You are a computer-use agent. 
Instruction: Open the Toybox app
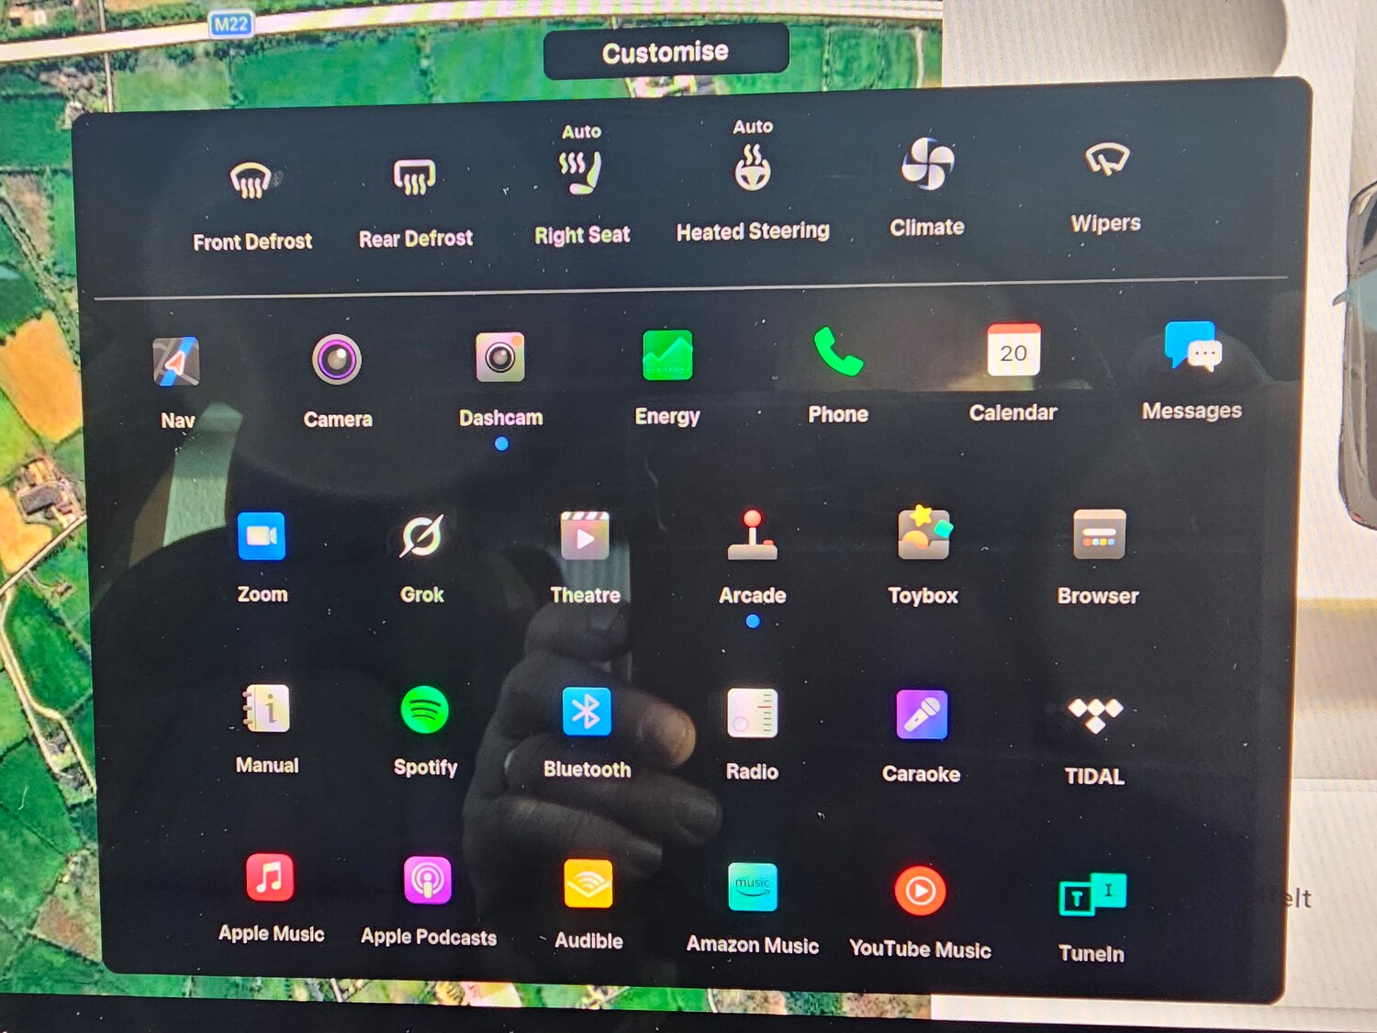pyautogui.click(x=924, y=534)
